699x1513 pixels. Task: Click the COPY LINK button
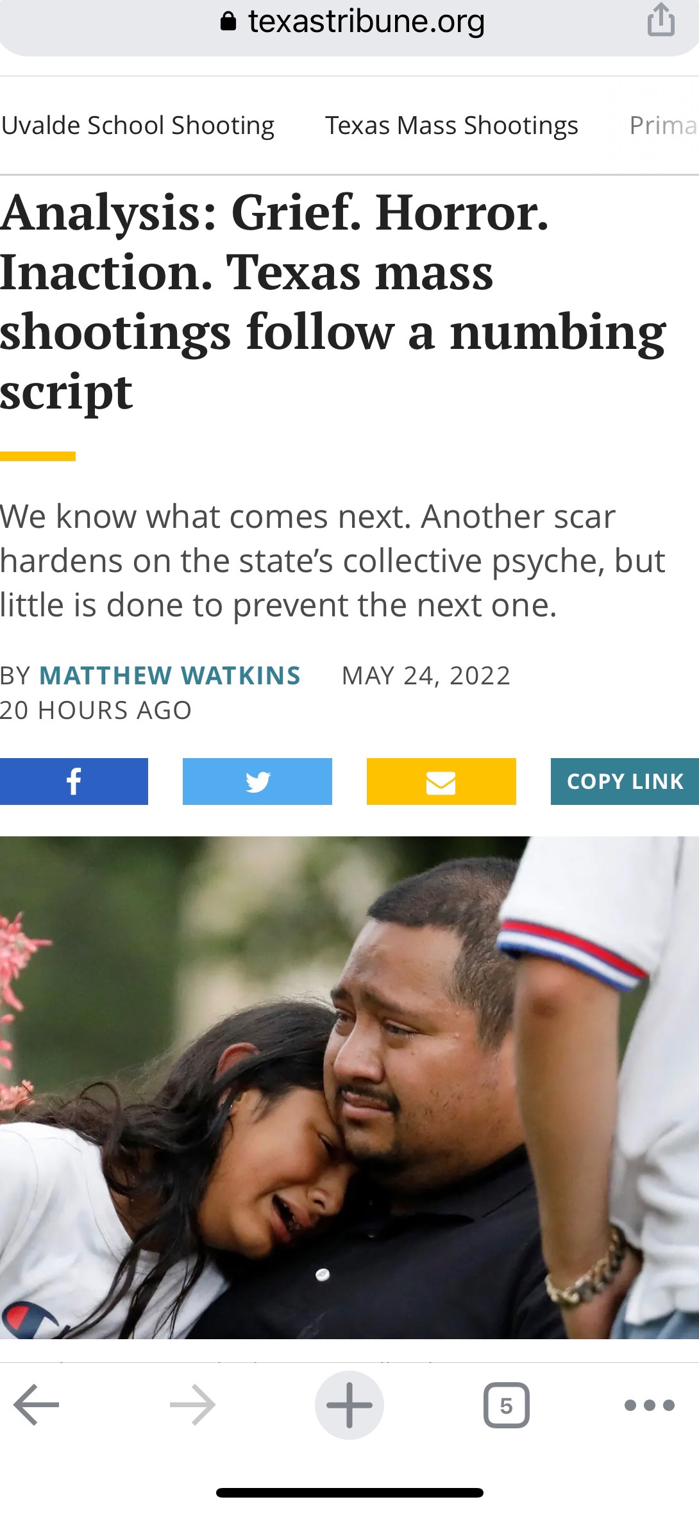coord(625,781)
